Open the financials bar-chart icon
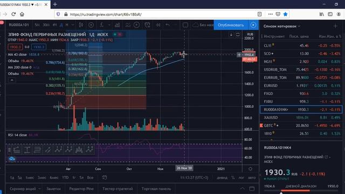 (x=118, y=25)
